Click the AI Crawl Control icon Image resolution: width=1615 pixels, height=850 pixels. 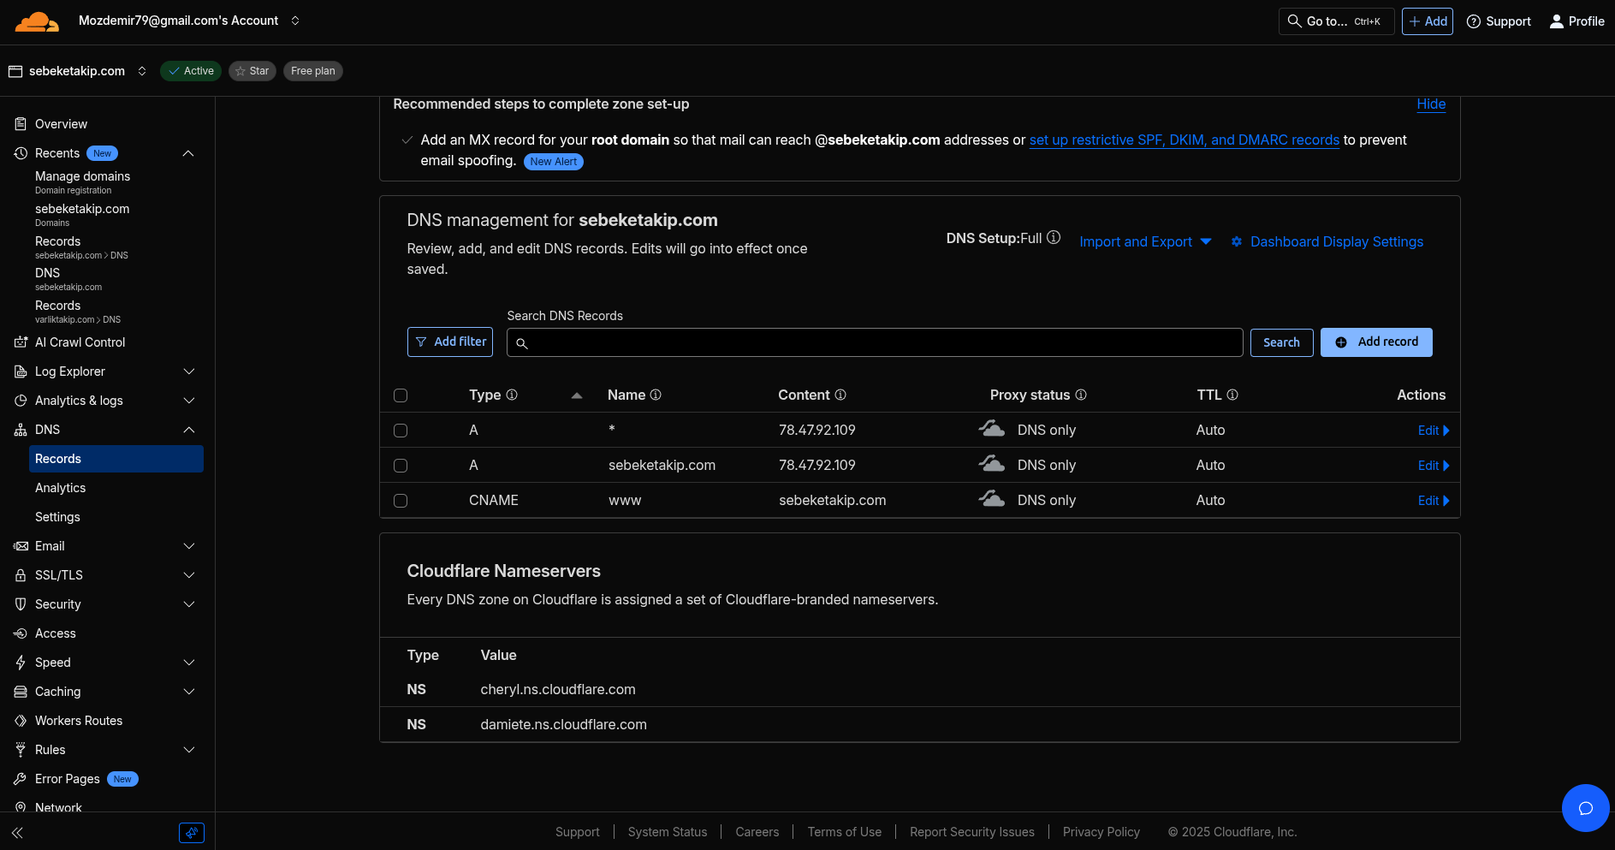[x=21, y=342]
